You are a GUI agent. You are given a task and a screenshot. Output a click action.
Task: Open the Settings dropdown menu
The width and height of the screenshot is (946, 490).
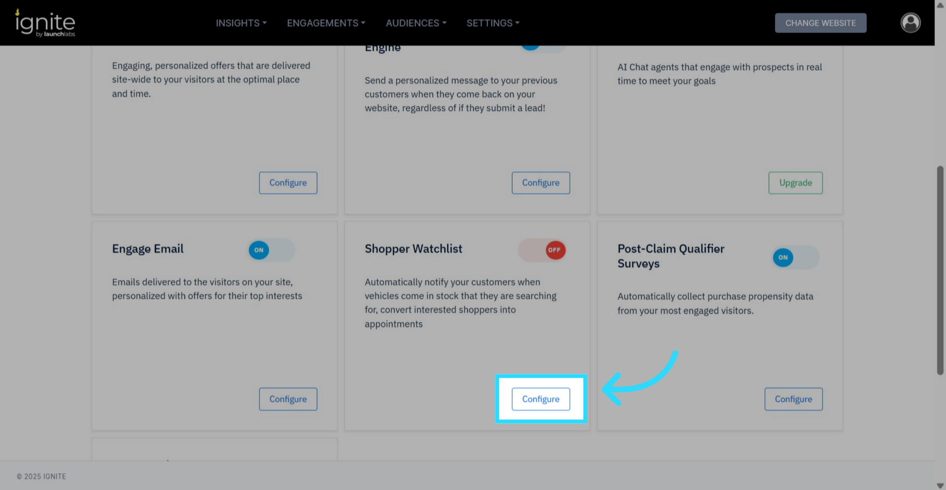(493, 23)
